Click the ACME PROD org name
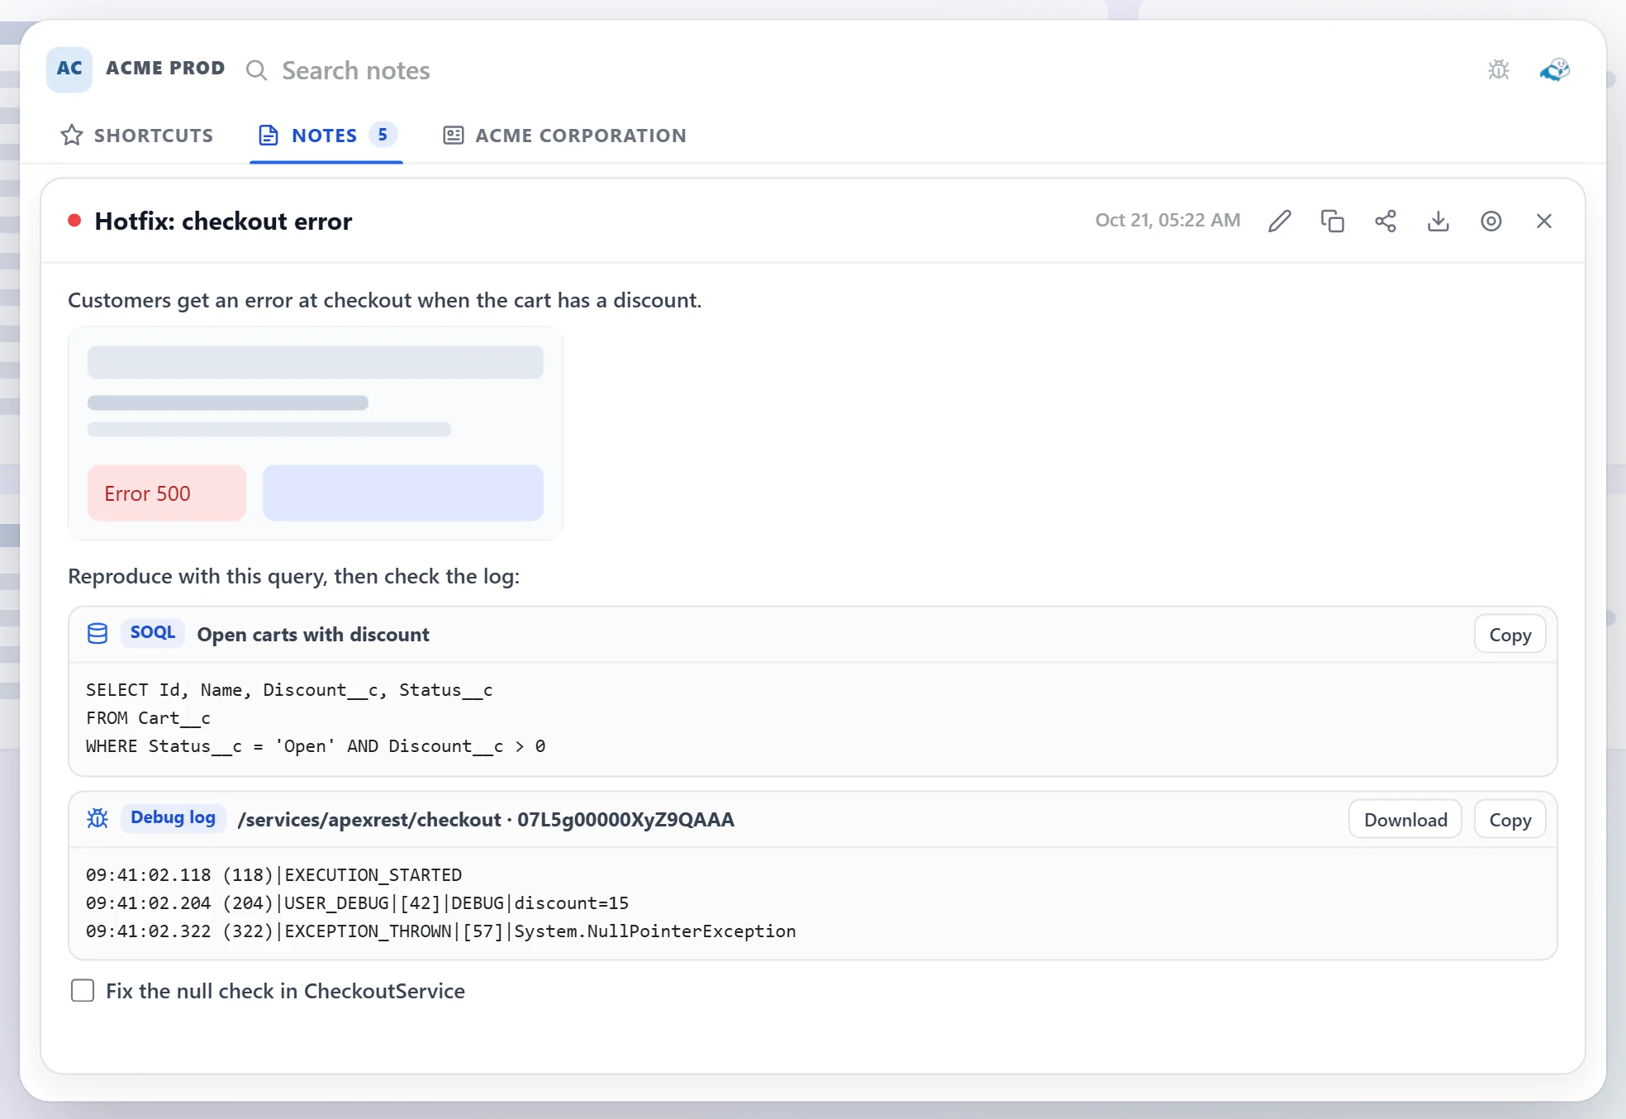 tap(165, 68)
